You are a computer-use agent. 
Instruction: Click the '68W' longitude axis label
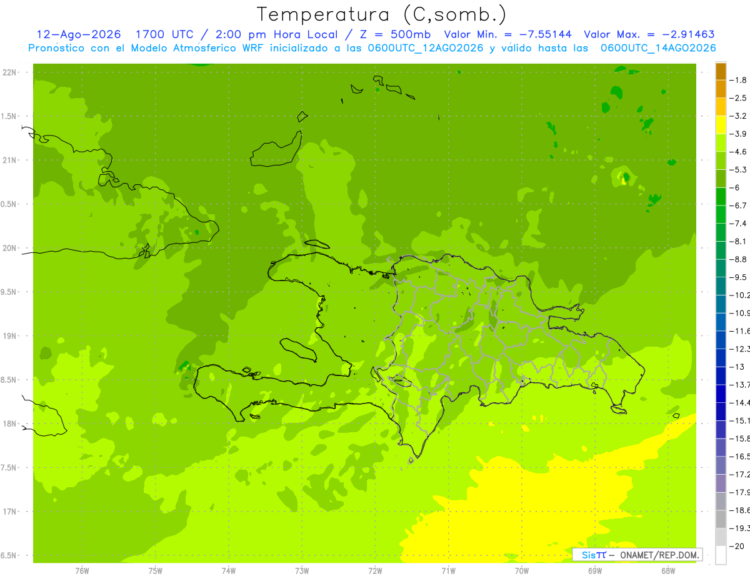(667, 570)
